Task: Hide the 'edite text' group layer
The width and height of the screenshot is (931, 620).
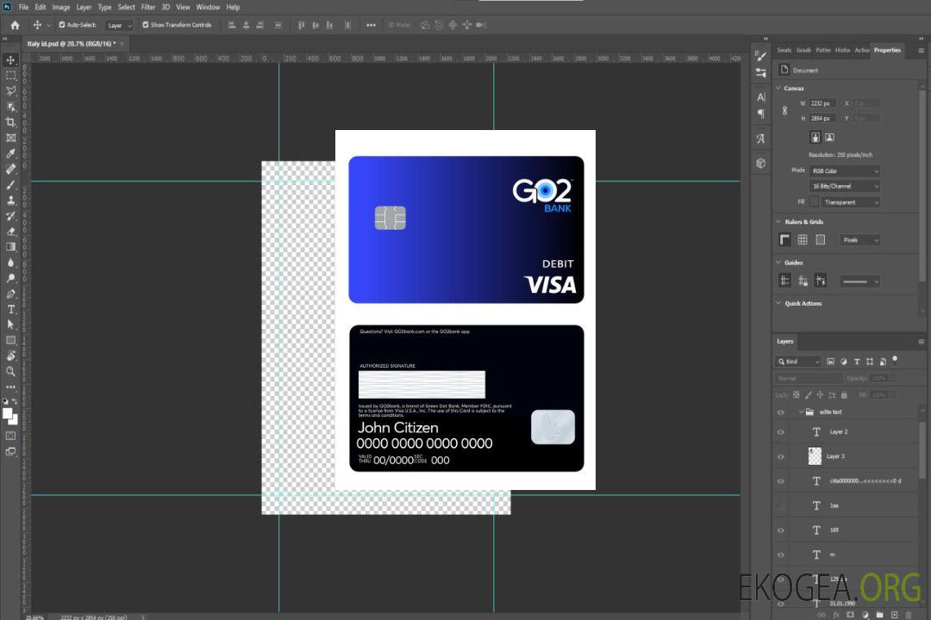Action: (x=781, y=412)
